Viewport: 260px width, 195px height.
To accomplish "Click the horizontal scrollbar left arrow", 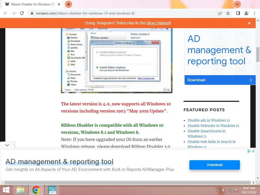I will 2,183.
